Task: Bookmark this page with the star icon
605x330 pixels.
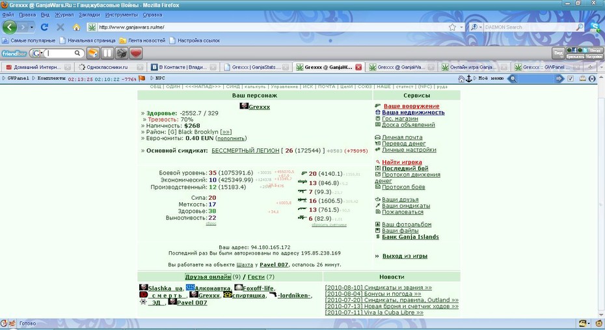Action: point(452,27)
